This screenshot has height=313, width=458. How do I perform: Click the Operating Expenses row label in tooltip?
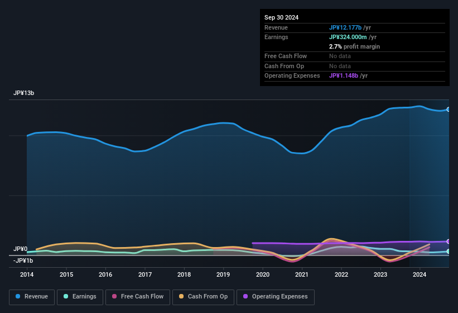pos(292,76)
